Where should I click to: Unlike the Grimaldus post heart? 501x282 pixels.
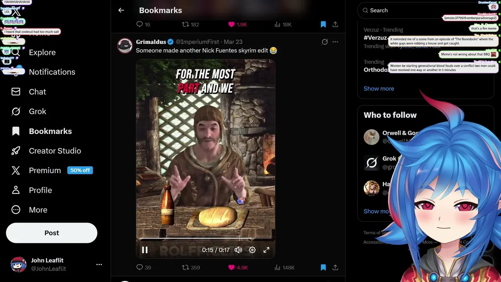(x=238, y=268)
